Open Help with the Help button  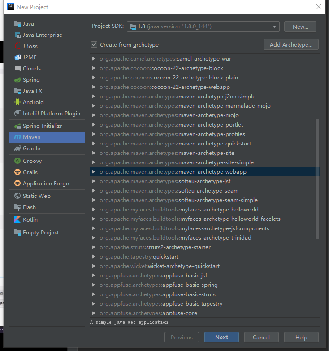click(x=301, y=337)
